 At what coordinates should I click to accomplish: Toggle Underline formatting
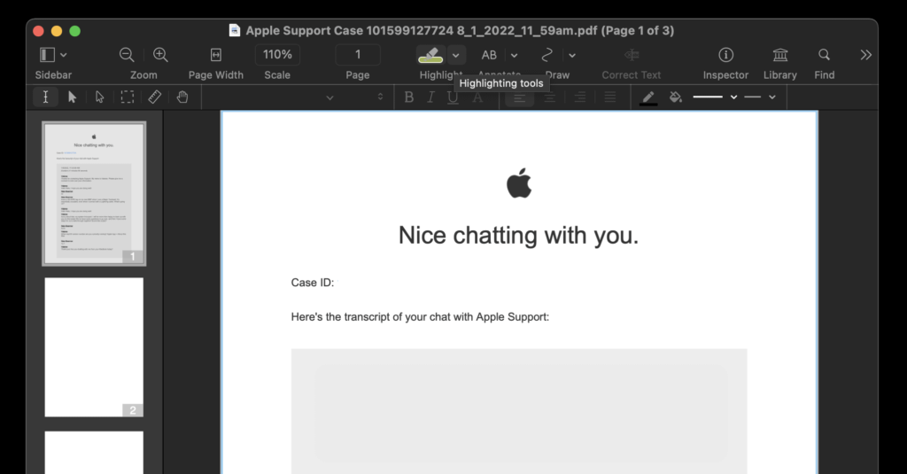coord(453,97)
